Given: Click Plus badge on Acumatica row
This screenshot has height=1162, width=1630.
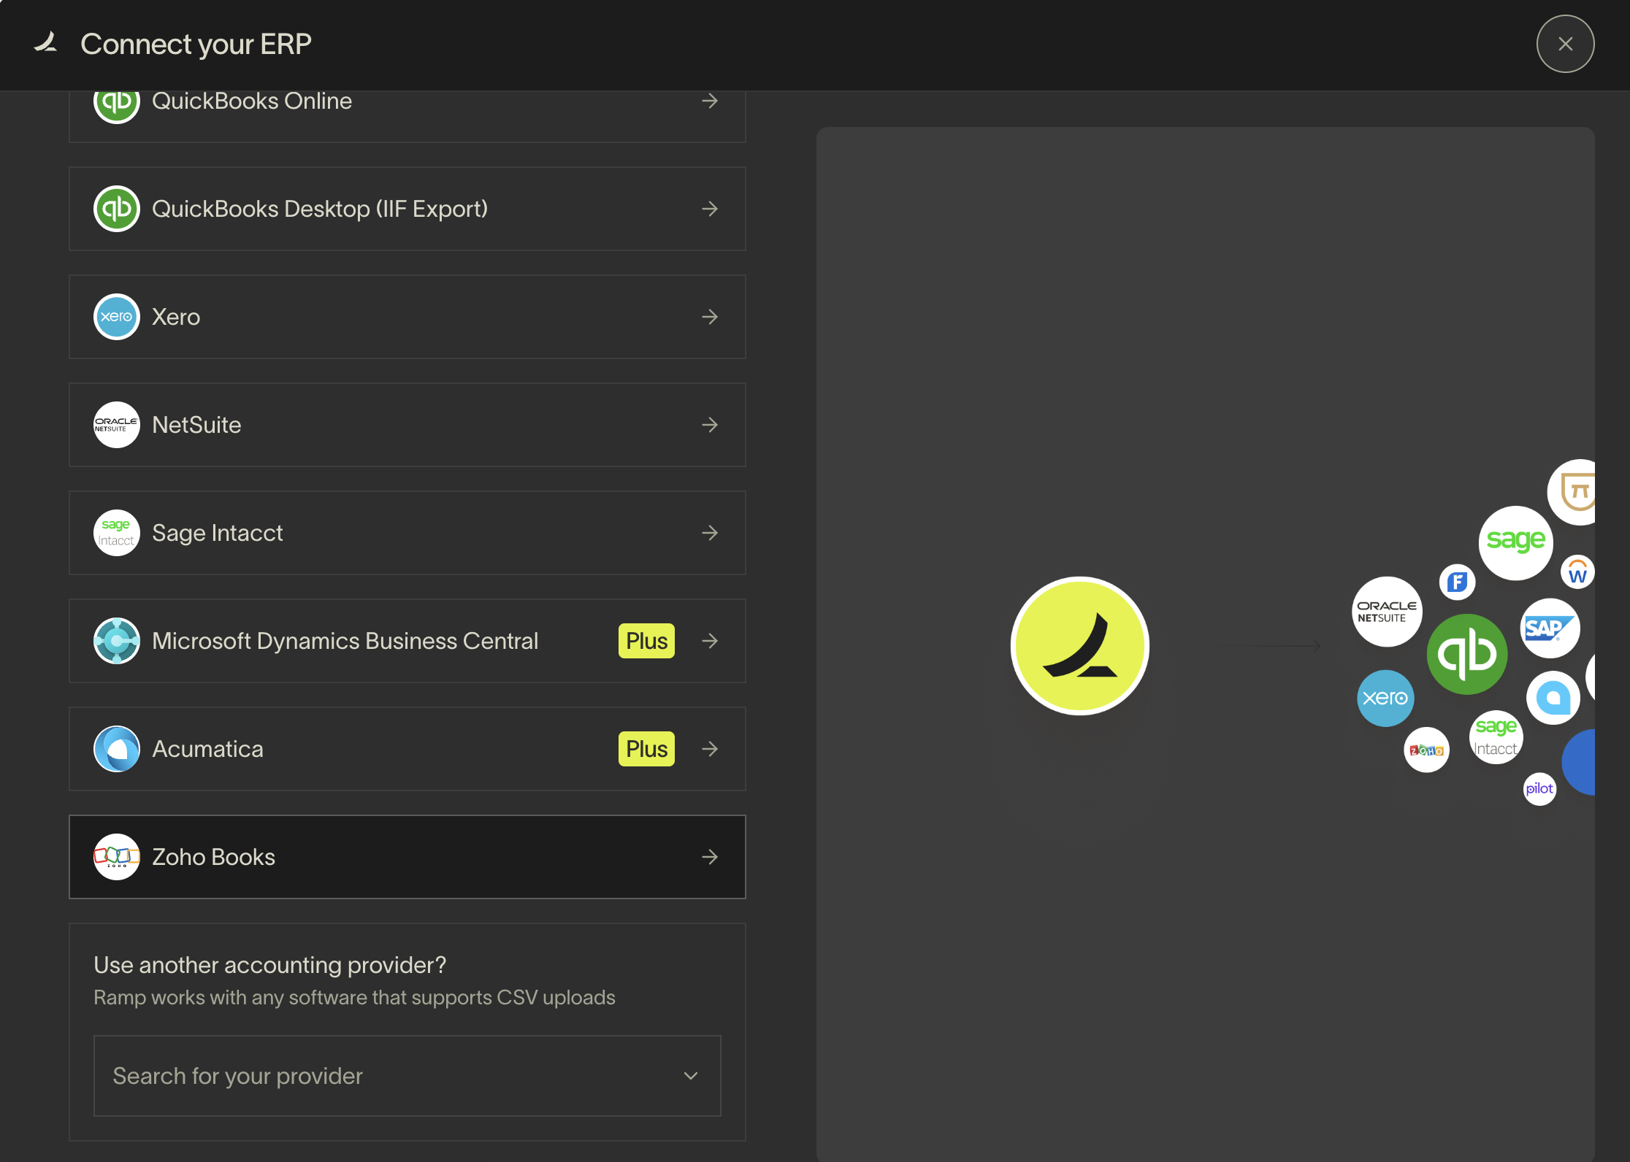Looking at the screenshot, I should pos(646,749).
